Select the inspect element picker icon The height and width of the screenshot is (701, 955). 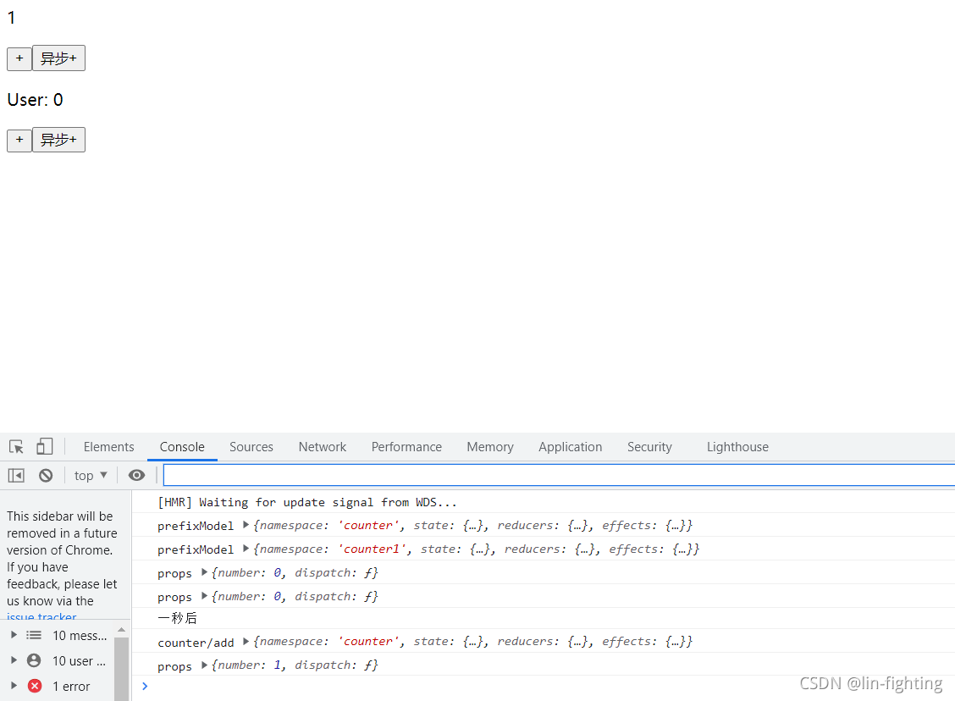click(x=16, y=446)
